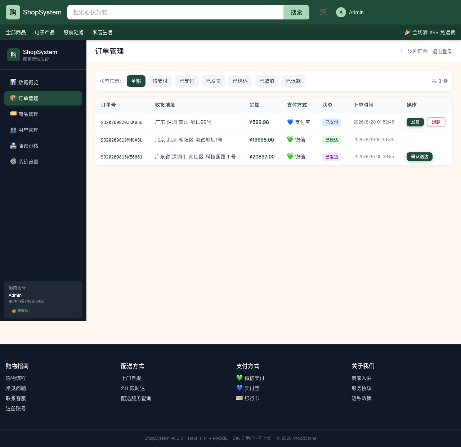Open 用户管理 in the sidebar
Image resolution: width=461 pixels, height=447 pixels.
click(x=43, y=130)
